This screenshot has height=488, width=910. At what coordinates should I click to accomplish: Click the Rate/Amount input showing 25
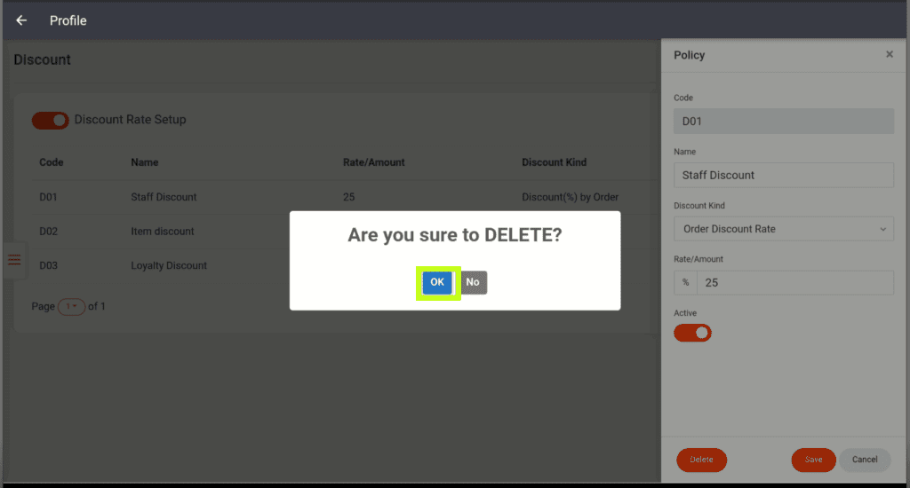794,283
